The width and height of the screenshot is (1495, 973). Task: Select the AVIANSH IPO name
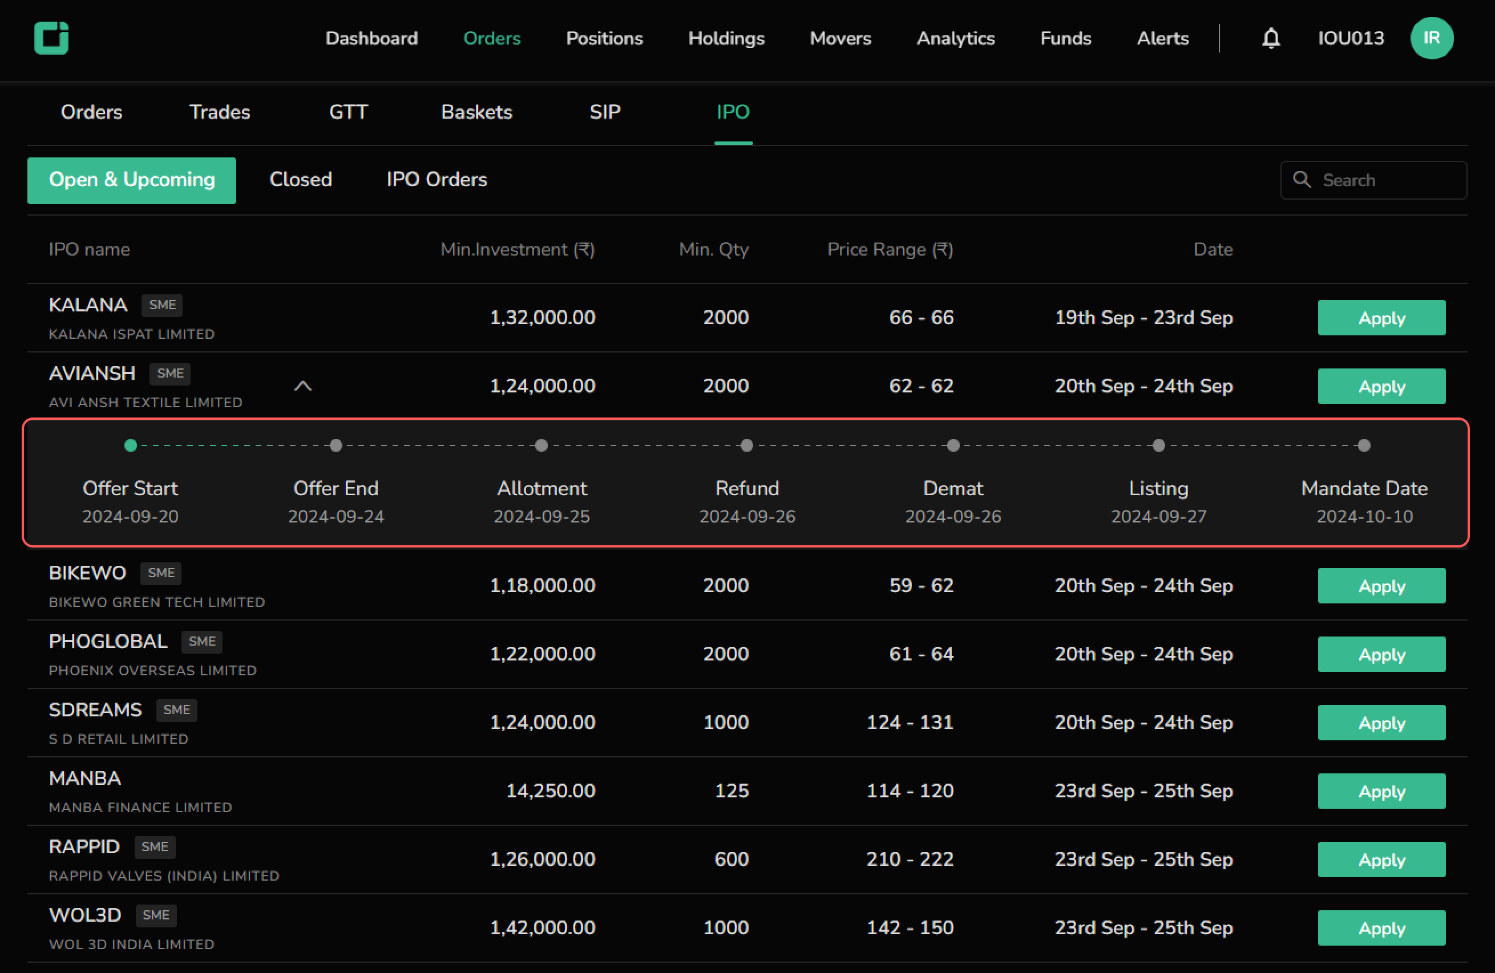coord(92,374)
